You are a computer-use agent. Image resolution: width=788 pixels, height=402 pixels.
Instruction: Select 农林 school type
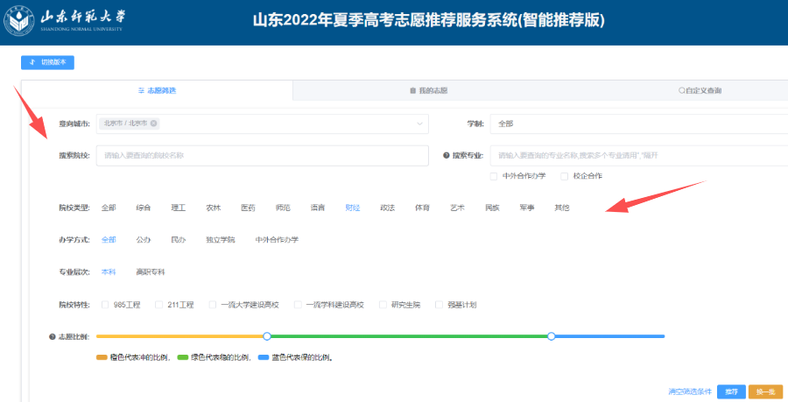coord(213,208)
